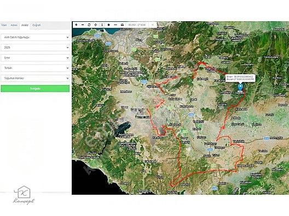Click the crosshair locate icon

coord(96,25)
